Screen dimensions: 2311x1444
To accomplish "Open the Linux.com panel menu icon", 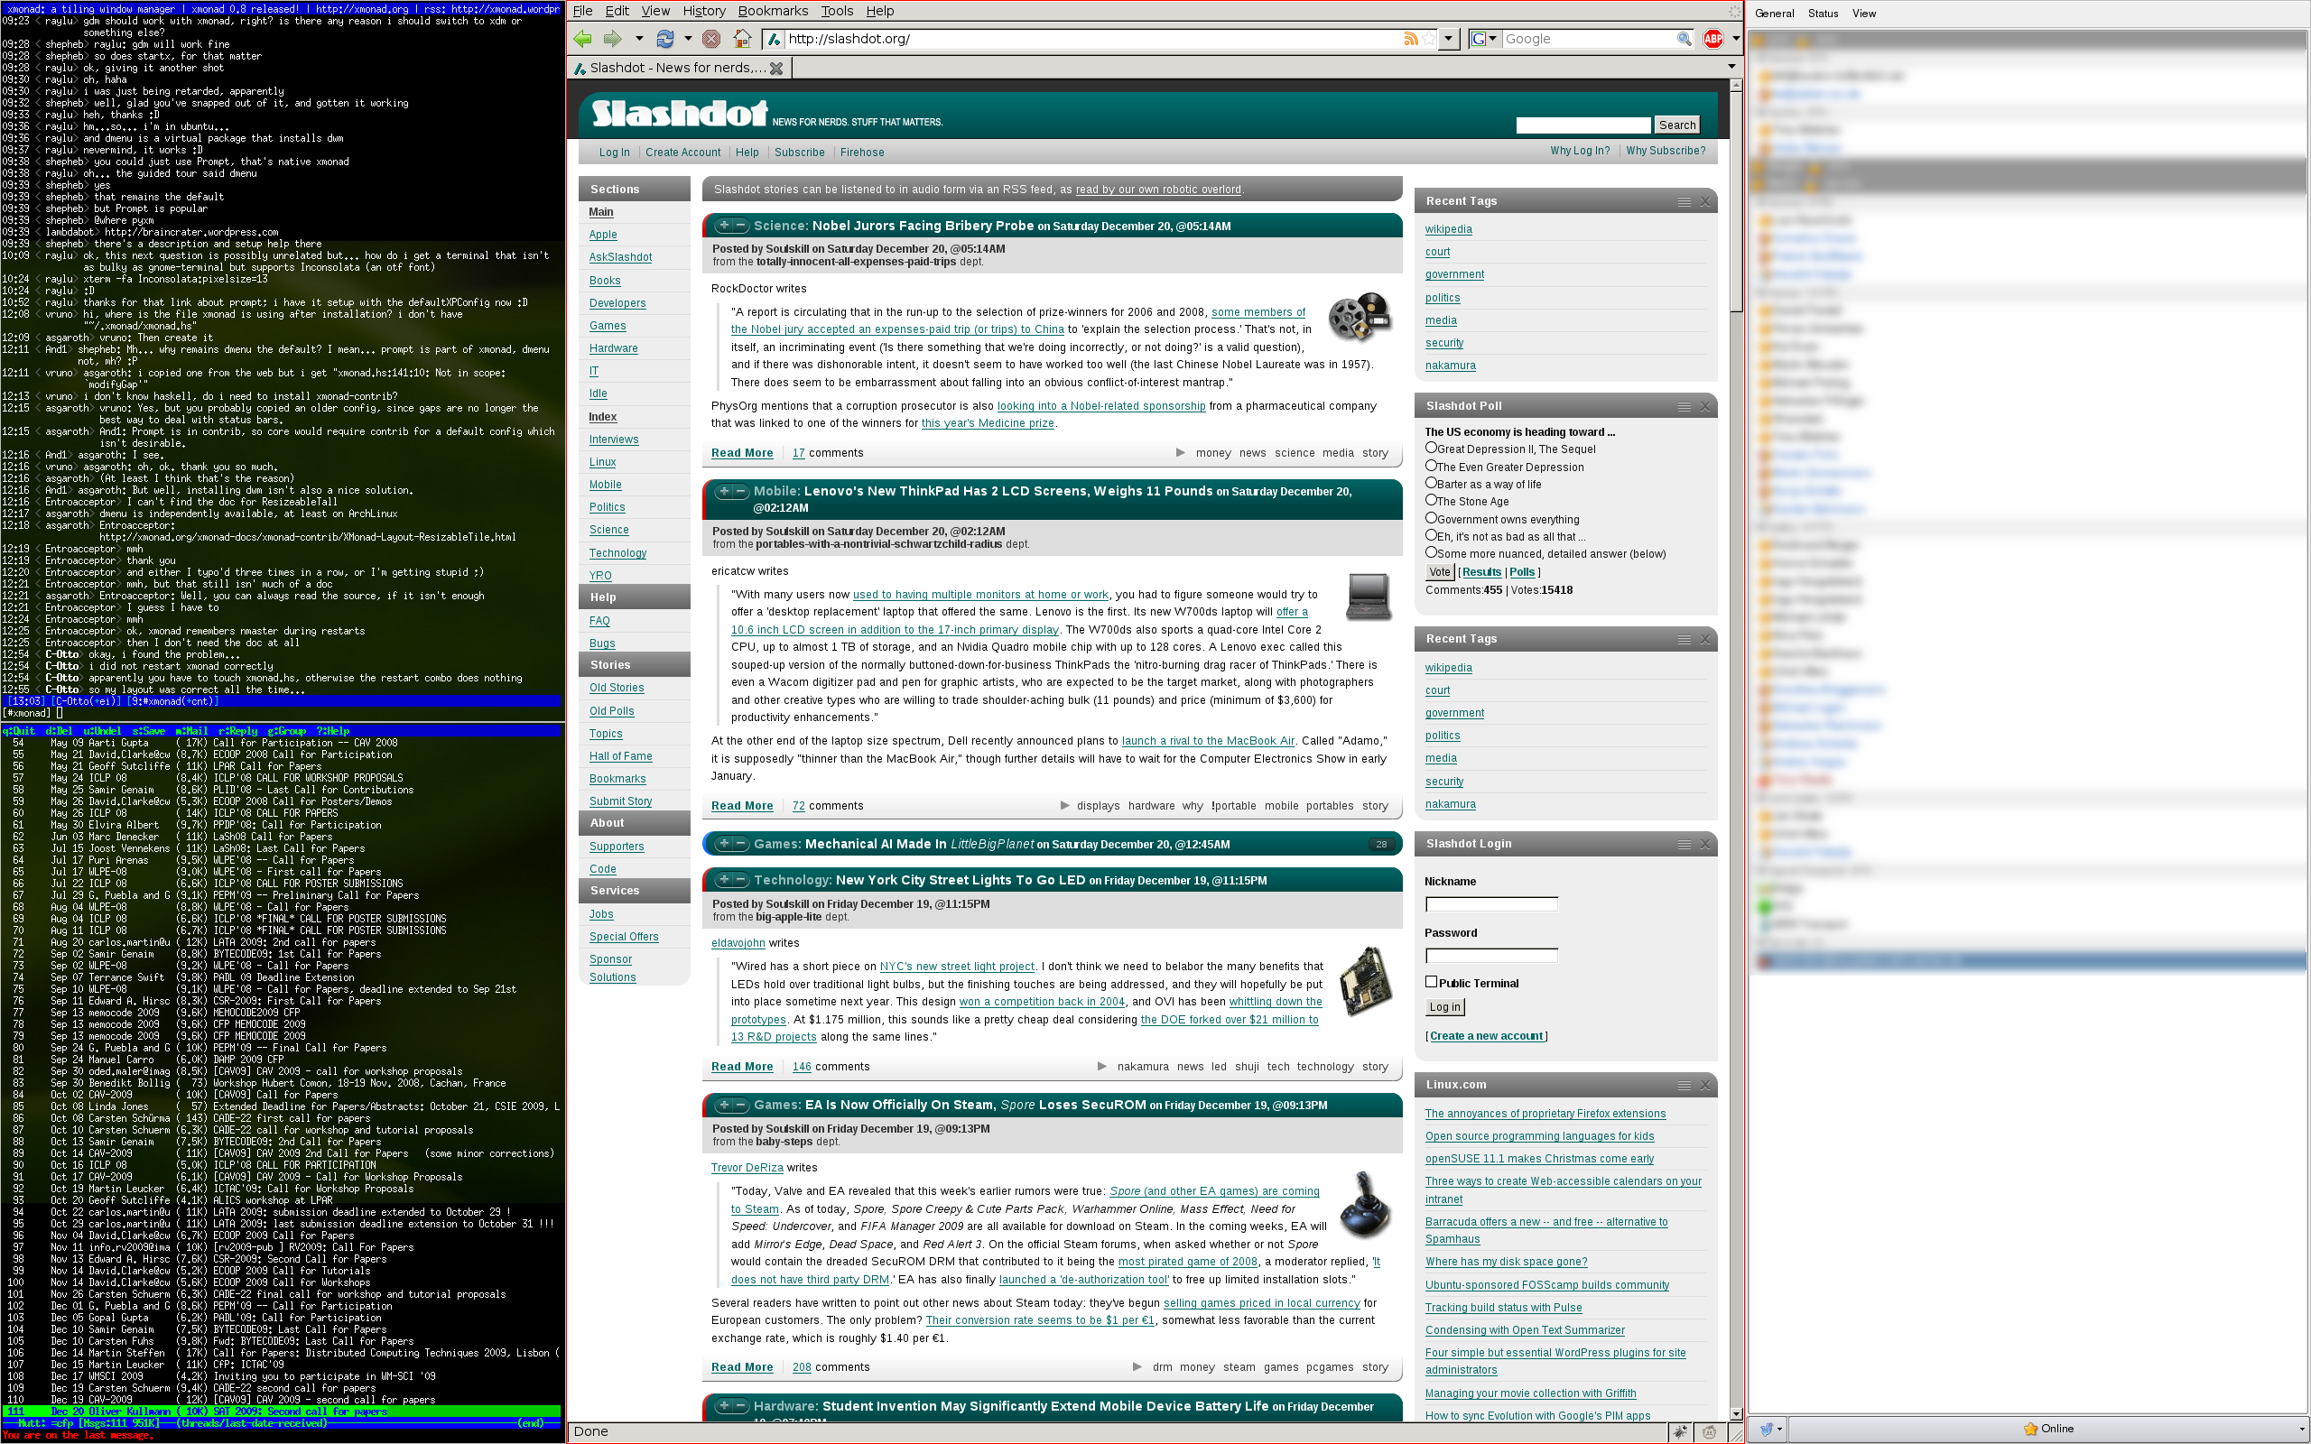I will 1685,1085.
